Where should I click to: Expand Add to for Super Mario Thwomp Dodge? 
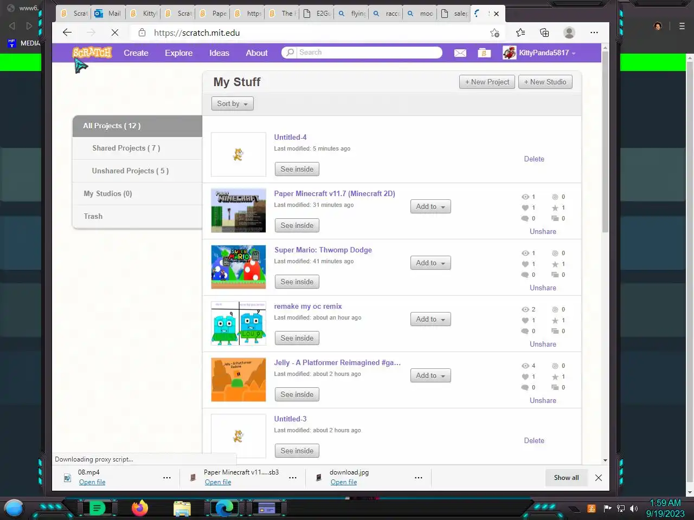tap(430, 263)
